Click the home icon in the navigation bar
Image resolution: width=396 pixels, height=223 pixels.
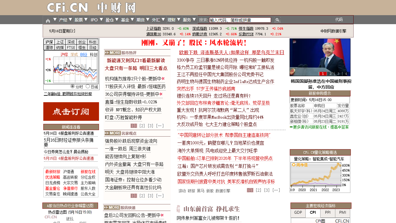click(48, 20)
